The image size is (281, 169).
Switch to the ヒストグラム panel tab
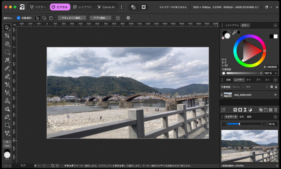click(x=232, y=25)
